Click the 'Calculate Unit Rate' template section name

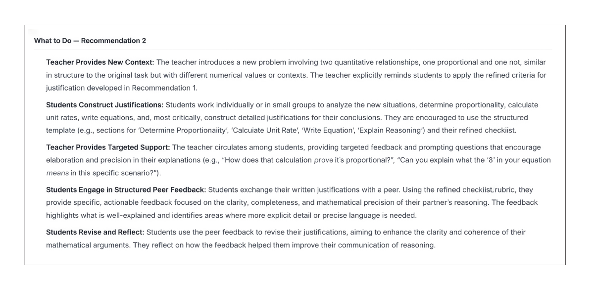(263, 131)
